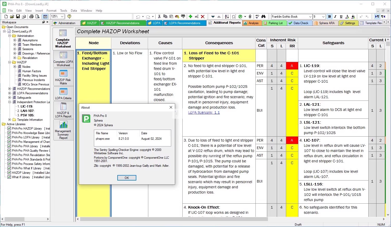
Task: Click the Print icon in toolbar
Action: pyautogui.click(x=31, y=17)
